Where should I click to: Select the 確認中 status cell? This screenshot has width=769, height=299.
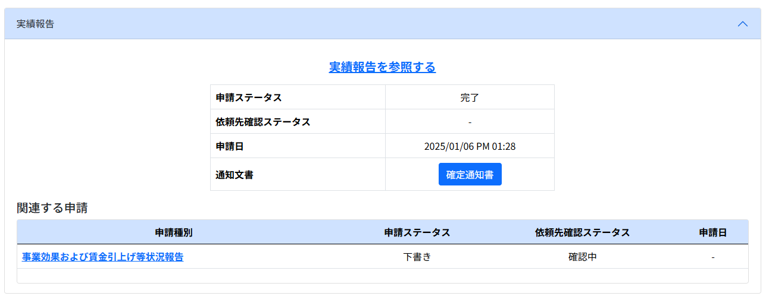[x=582, y=257]
